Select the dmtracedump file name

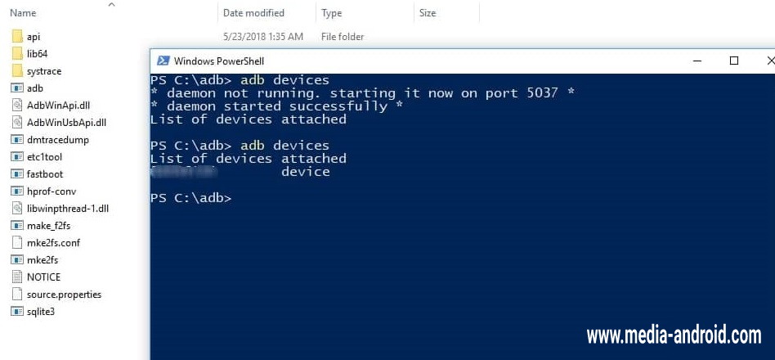(58, 140)
